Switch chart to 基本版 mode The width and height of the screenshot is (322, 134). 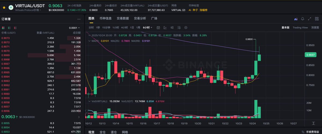tap(285, 28)
